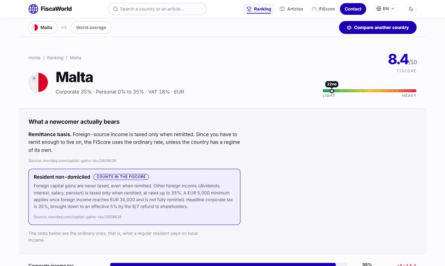The width and height of the screenshot is (445, 266).
Task: Click the large Malta flag image
Action: tap(38, 83)
